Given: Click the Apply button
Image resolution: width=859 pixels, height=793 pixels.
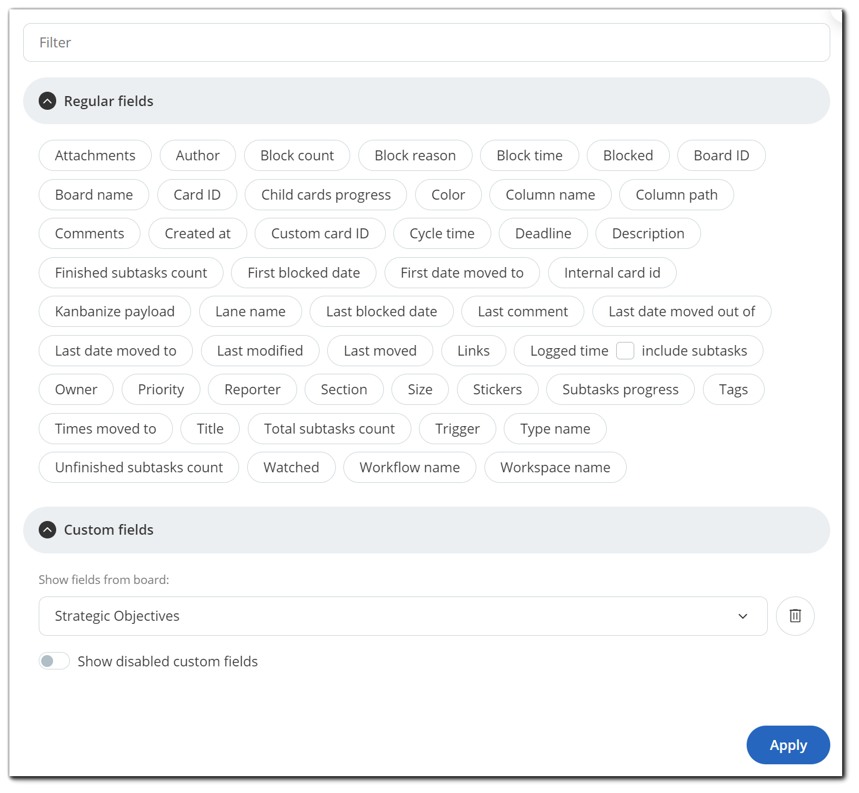Looking at the screenshot, I should pos(788,744).
